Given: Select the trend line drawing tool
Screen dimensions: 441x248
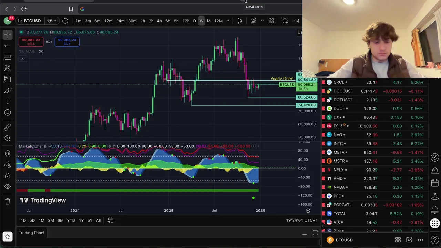Looking at the screenshot, I should click(8, 46).
